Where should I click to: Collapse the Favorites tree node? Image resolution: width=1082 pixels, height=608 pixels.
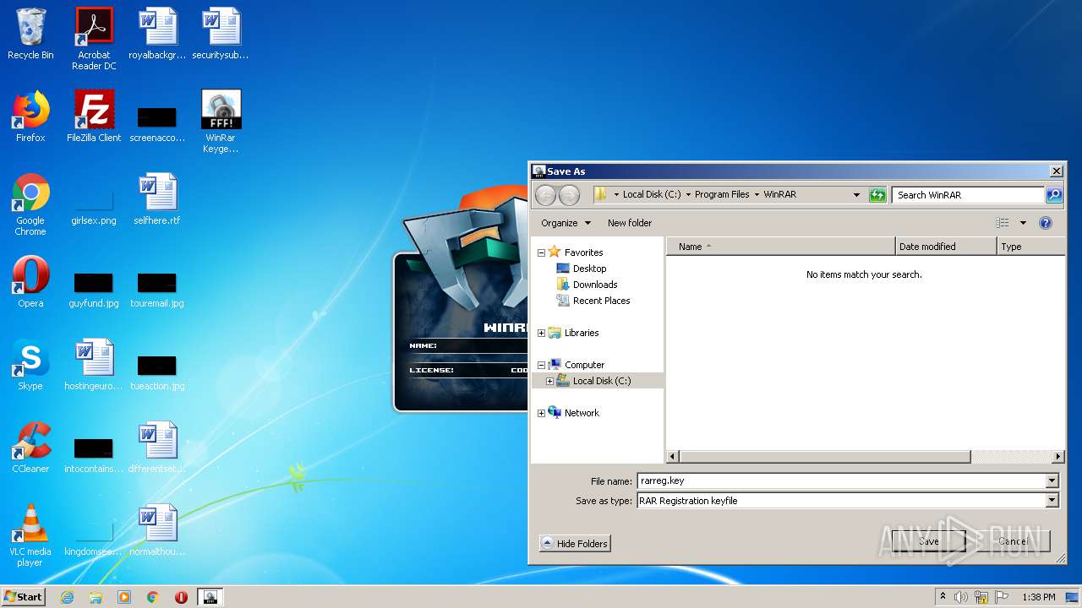[541, 253]
